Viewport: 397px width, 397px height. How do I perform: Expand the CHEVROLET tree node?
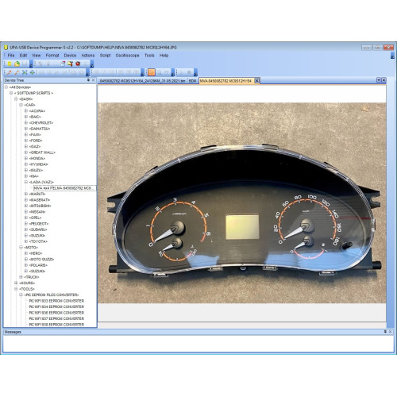click(x=26, y=123)
